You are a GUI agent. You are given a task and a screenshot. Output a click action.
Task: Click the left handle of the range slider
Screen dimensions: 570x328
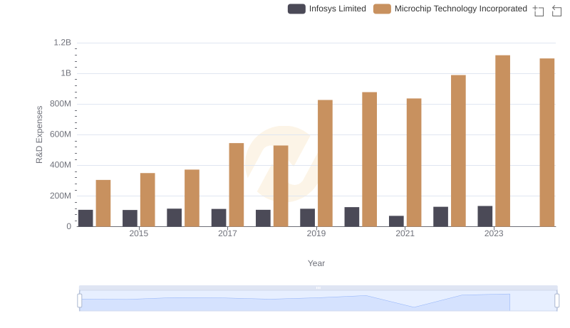[x=80, y=300]
